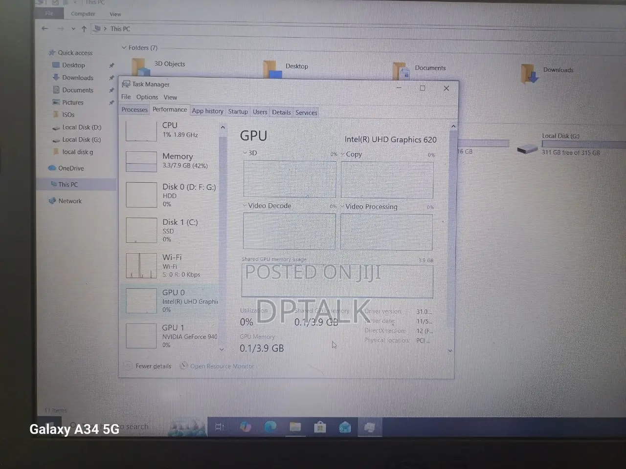Open the 3D Objects folder

[159, 67]
